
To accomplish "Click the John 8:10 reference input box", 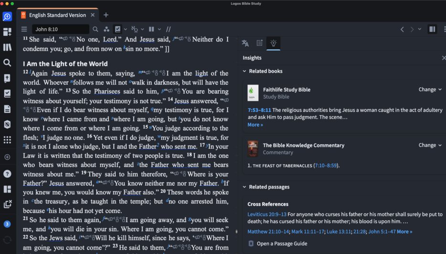I will pyautogui.click(x=60, y=29).
